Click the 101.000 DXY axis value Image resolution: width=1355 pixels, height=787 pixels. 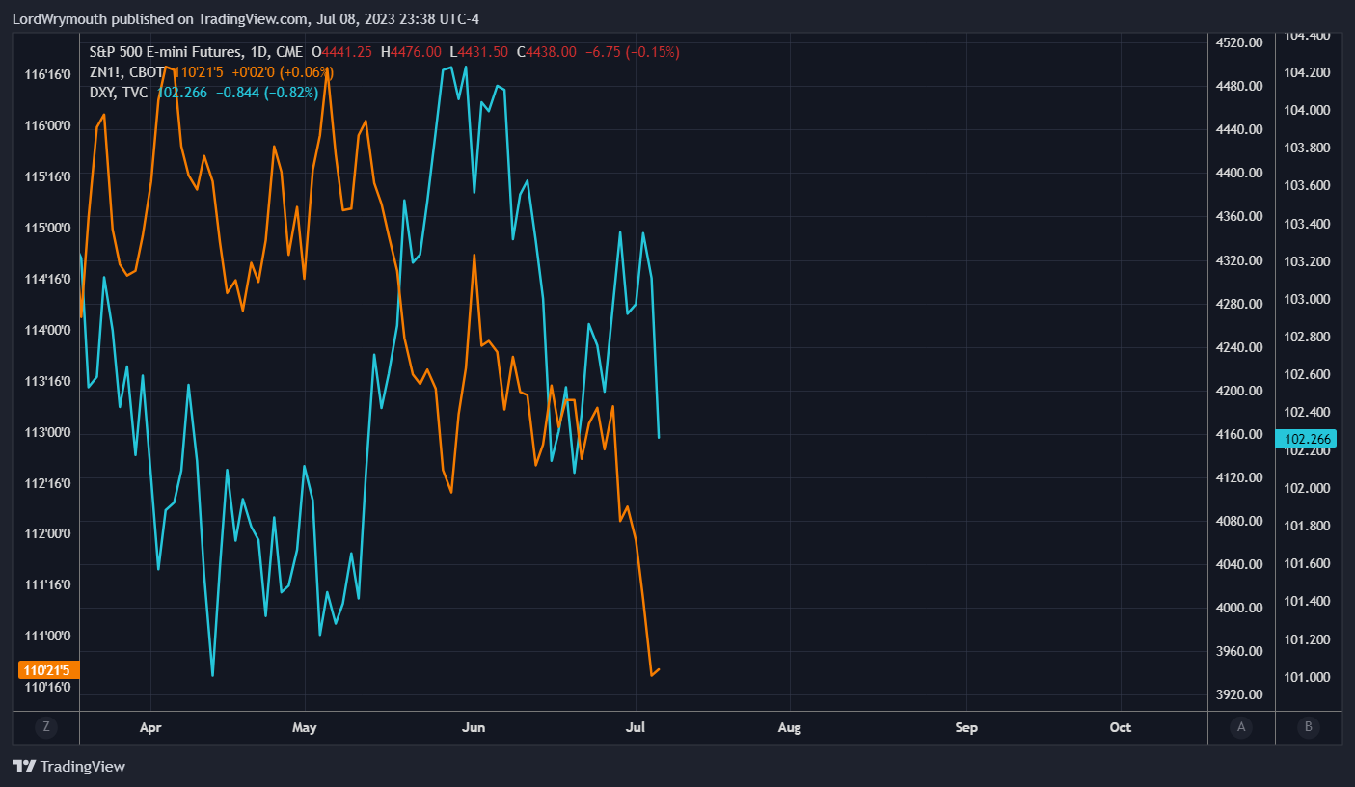coord(1307,677)
